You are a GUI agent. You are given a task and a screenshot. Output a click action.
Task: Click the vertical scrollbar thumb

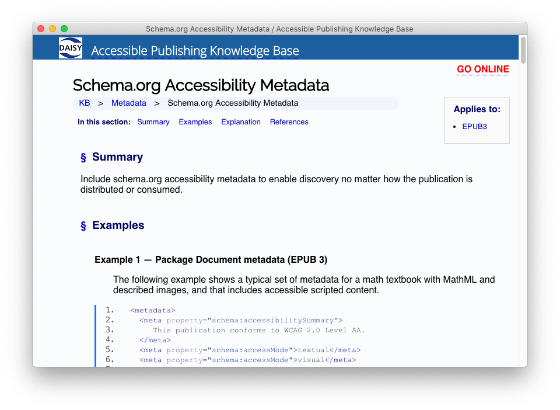[523, 50]
